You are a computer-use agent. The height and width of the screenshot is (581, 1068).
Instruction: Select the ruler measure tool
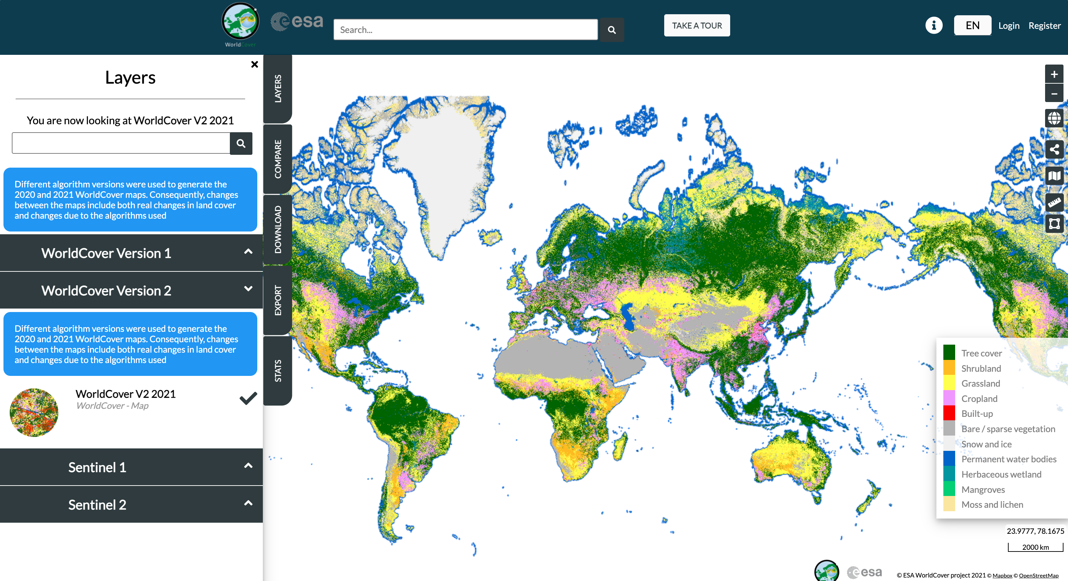point(1054,202)
